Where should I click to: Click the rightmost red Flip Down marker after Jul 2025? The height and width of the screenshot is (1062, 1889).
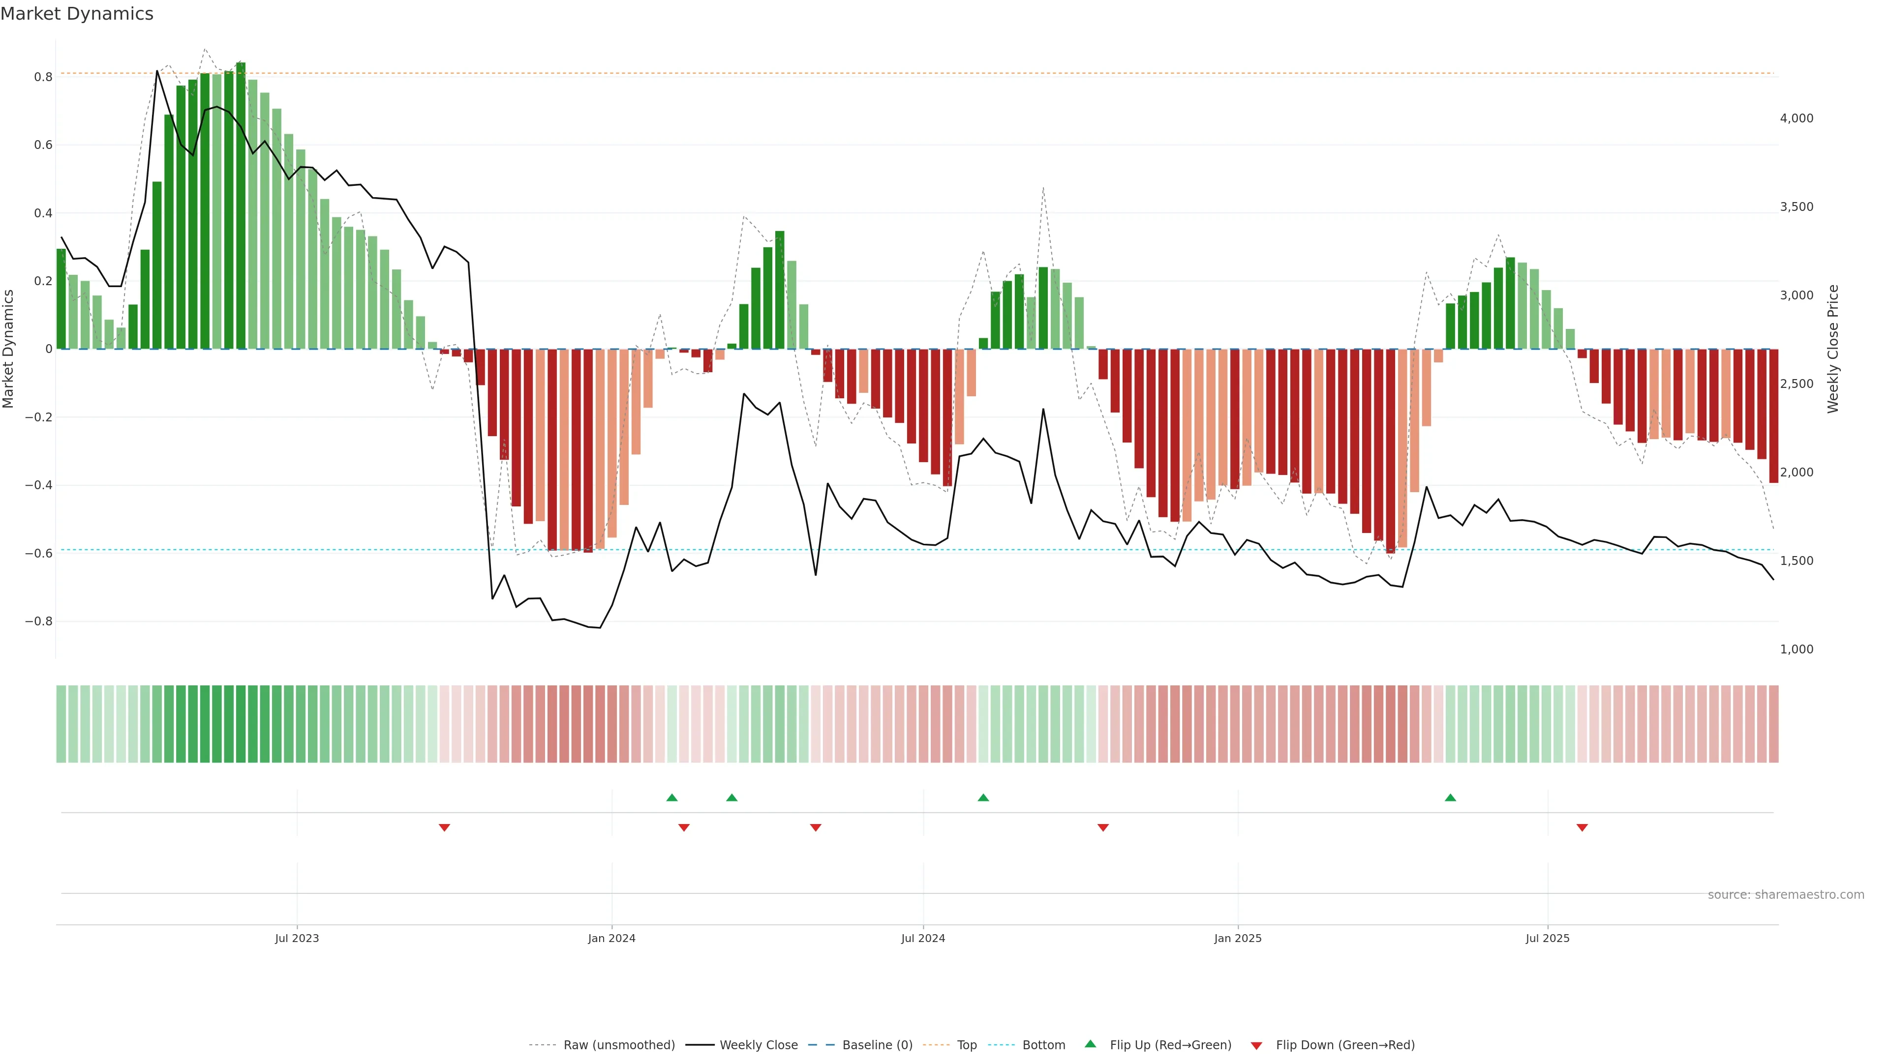pos(1582,827)
